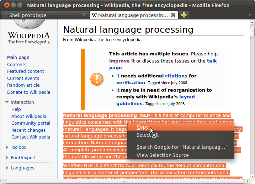Click the horizontal scrollbar left arrow
This screenshot has height=184, width=255.
coord(2,181)
